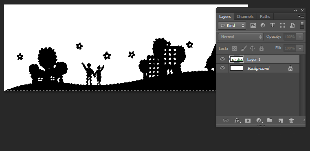The height and width of the screenshot is (151, 310).
Task: Lock image pixels with brush icon
Action: tap(244, 48)
